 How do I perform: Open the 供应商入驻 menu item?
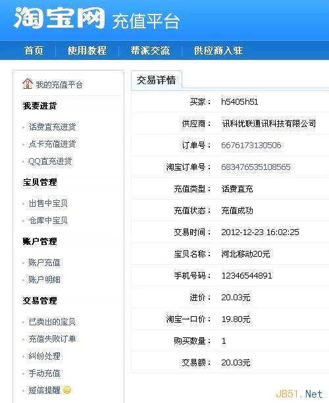[x=218, y=50]
